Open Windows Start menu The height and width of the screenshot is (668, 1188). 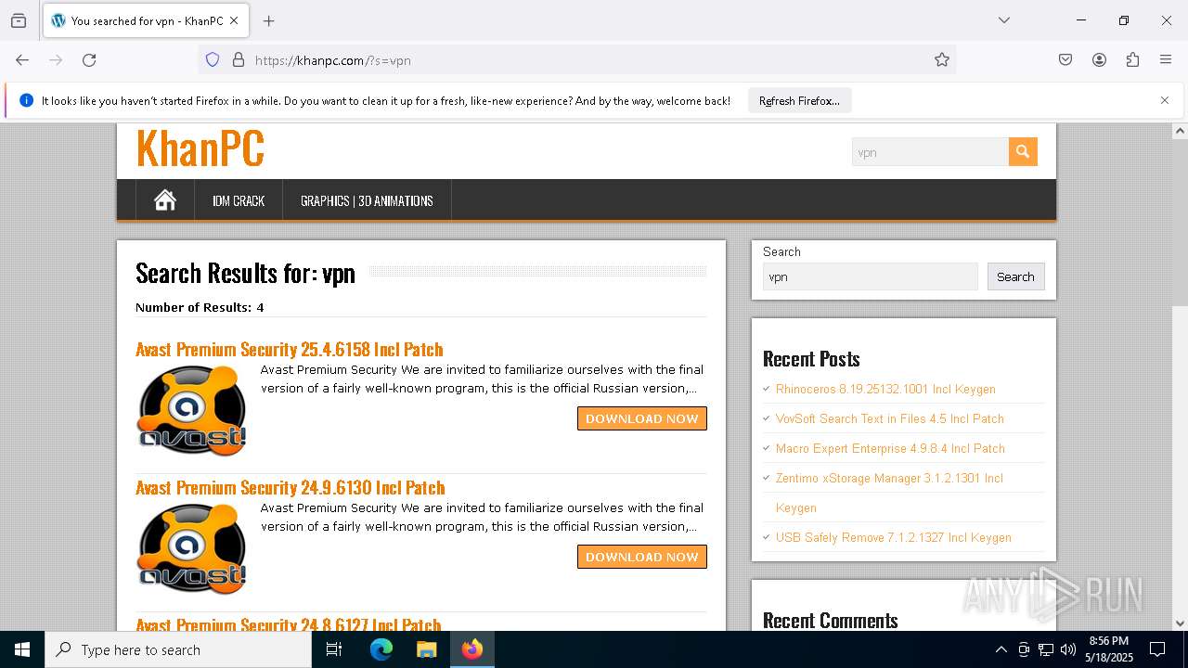(22, 649)
